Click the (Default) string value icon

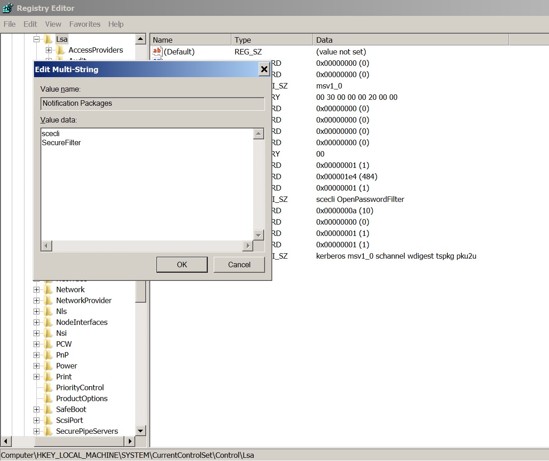pos(157,52)
